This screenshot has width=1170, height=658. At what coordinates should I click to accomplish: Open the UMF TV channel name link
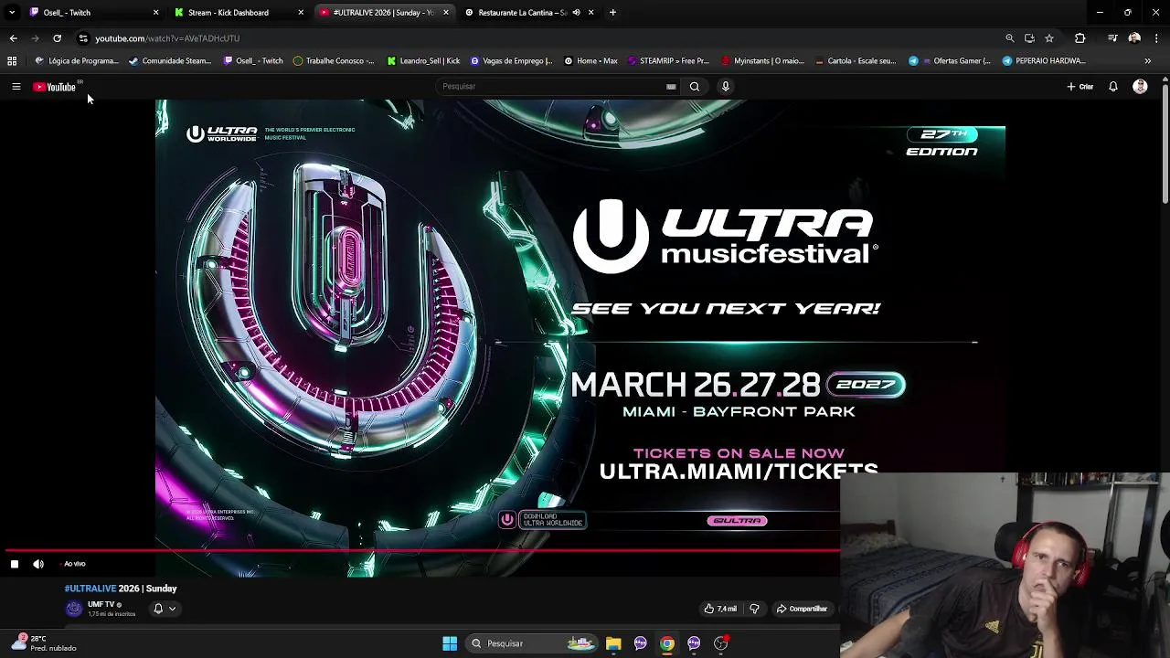click(x=101, y=604)
